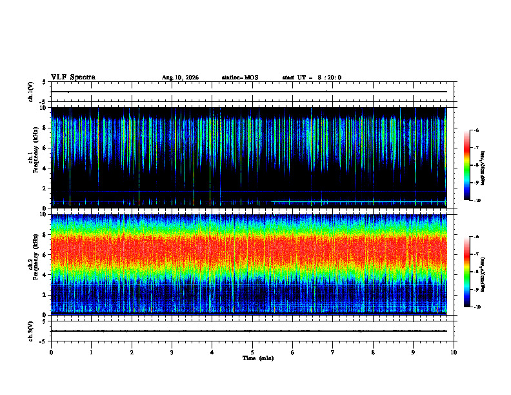
Task: Click the ch.1 voltage waveform trace
Action: click(249, 92)
